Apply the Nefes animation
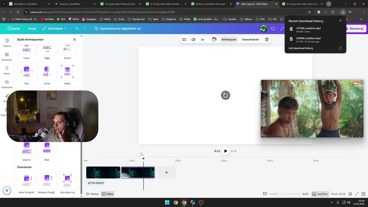Screen dimensions: 368x207 [67, 74]
